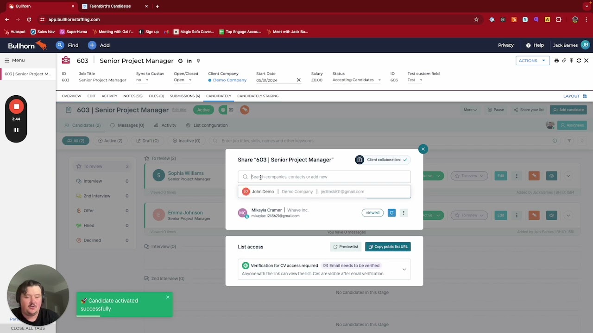Toggle the Client collaboration switch
This screenshot has height=333, width=593.
(382, 160)
